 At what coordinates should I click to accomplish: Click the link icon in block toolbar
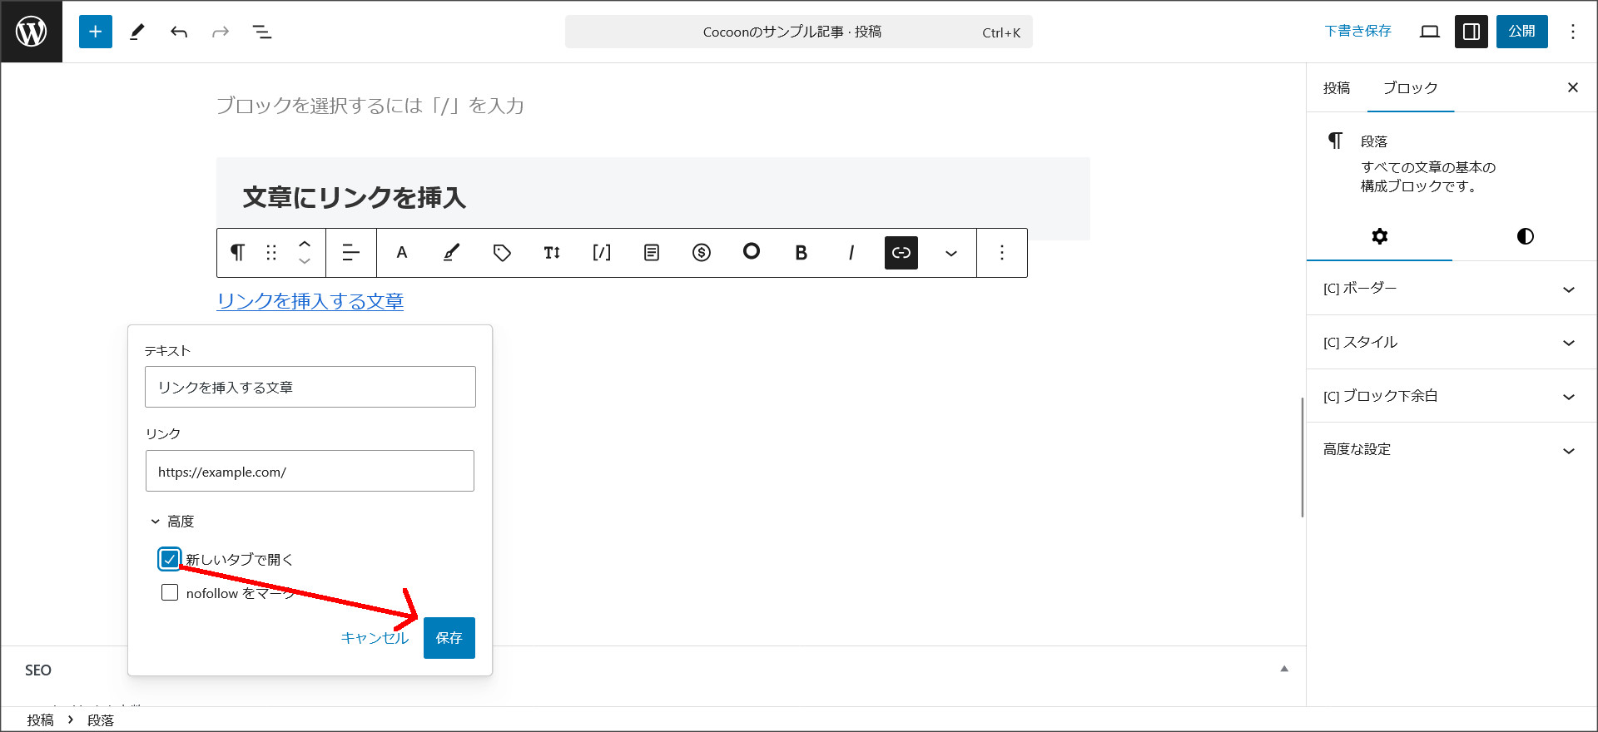click(901, 253)
